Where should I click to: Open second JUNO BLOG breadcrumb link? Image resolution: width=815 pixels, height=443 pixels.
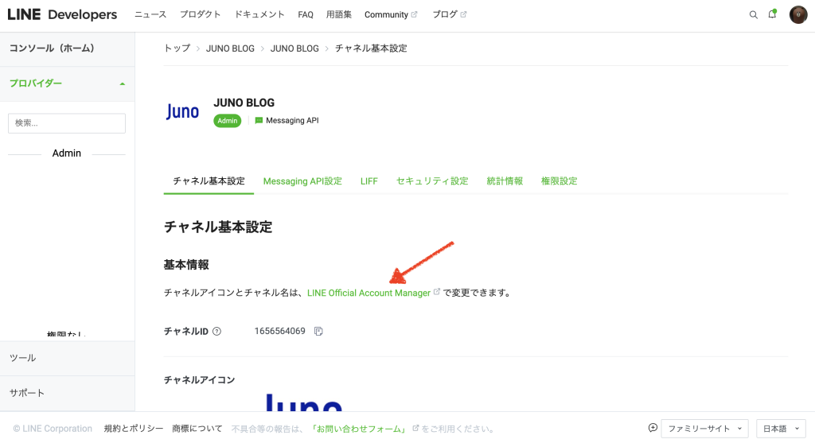point(294,49)
